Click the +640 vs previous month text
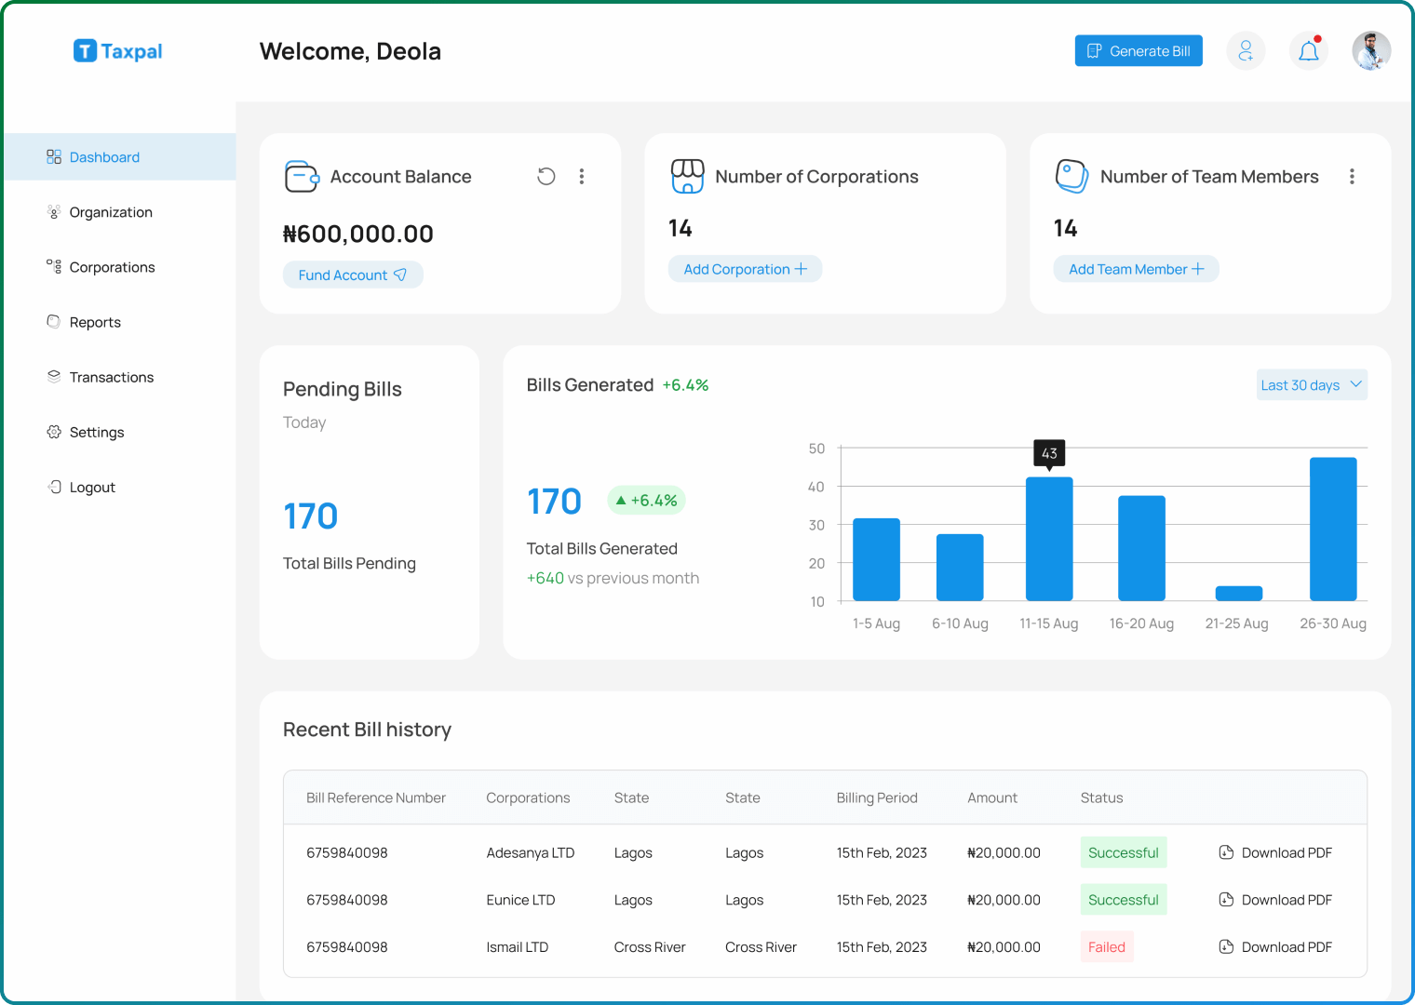The width and height of the screenshot is (1415, 1005). point(613,578)
